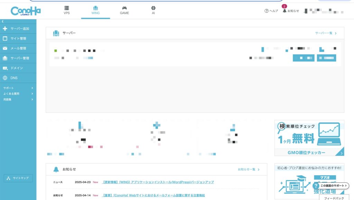Click the お知らせ panel bell icon
Viewport: 354px width, 200px height.
point(56,169)
